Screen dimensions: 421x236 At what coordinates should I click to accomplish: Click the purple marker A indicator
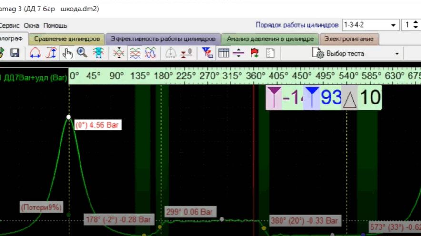(273, 97)
